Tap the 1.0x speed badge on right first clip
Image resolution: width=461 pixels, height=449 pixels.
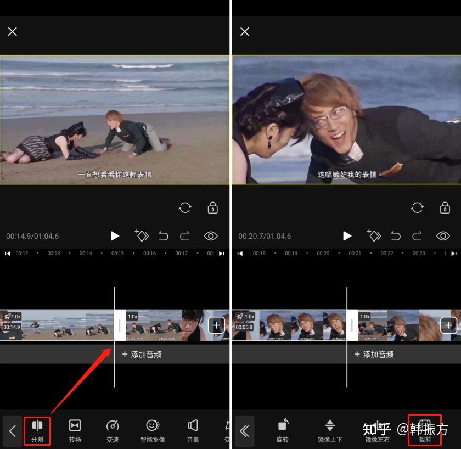tap(245, 316)
